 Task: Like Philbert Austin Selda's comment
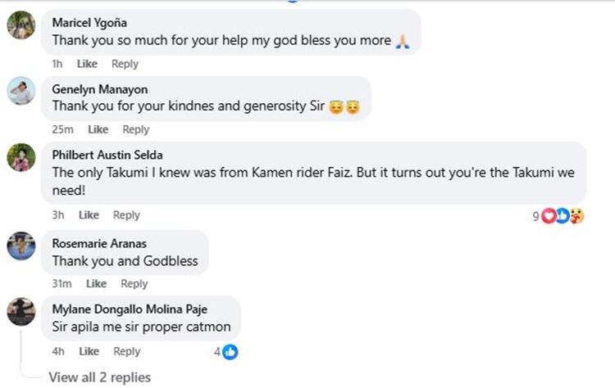(89, 215)
